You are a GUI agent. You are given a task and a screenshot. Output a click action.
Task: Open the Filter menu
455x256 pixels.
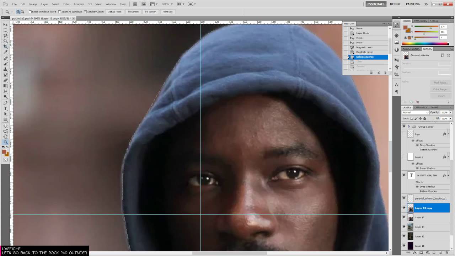[x=66, y=4]
